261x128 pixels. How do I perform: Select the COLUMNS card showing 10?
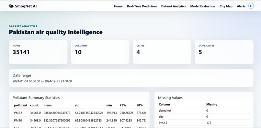100,52
